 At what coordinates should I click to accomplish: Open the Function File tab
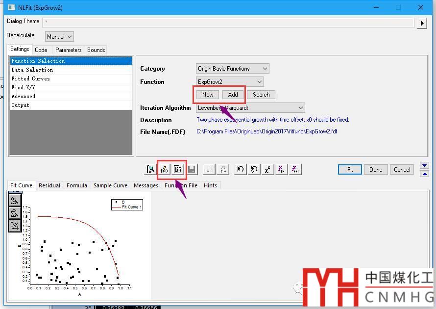[181, 185]
